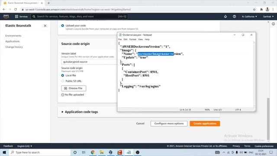Click the "ContainerPort": 8501 line
The height and width of the screenshot is (156, 277).
141,72
